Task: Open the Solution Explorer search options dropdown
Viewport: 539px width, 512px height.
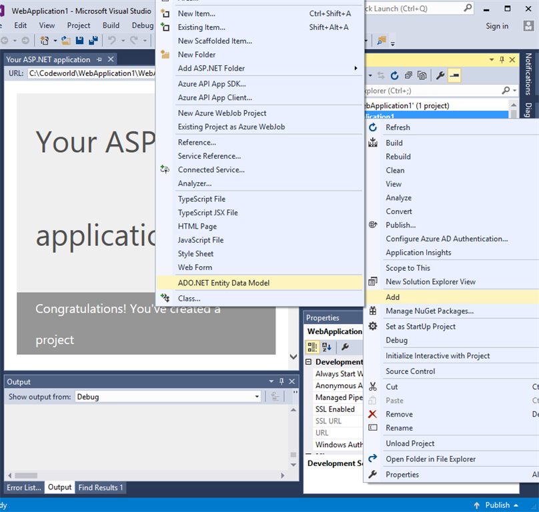Action: [x=514, y=91]
